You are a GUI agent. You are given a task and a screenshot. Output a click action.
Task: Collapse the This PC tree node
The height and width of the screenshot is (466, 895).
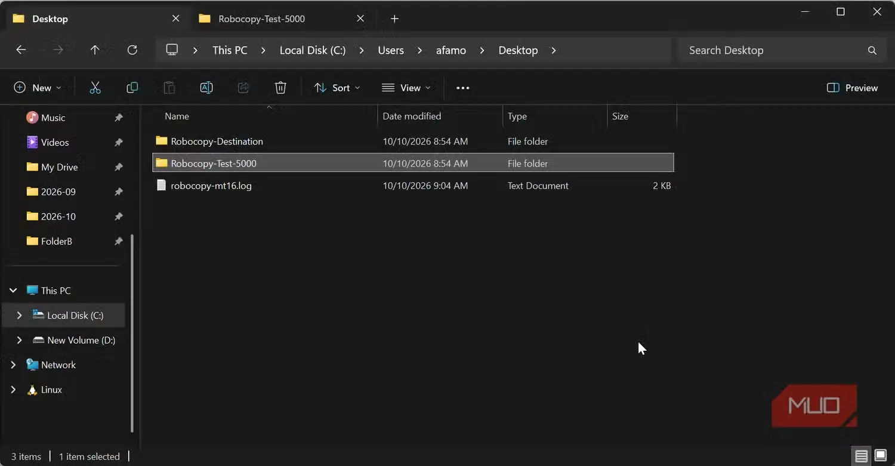[x=13, y=291]
